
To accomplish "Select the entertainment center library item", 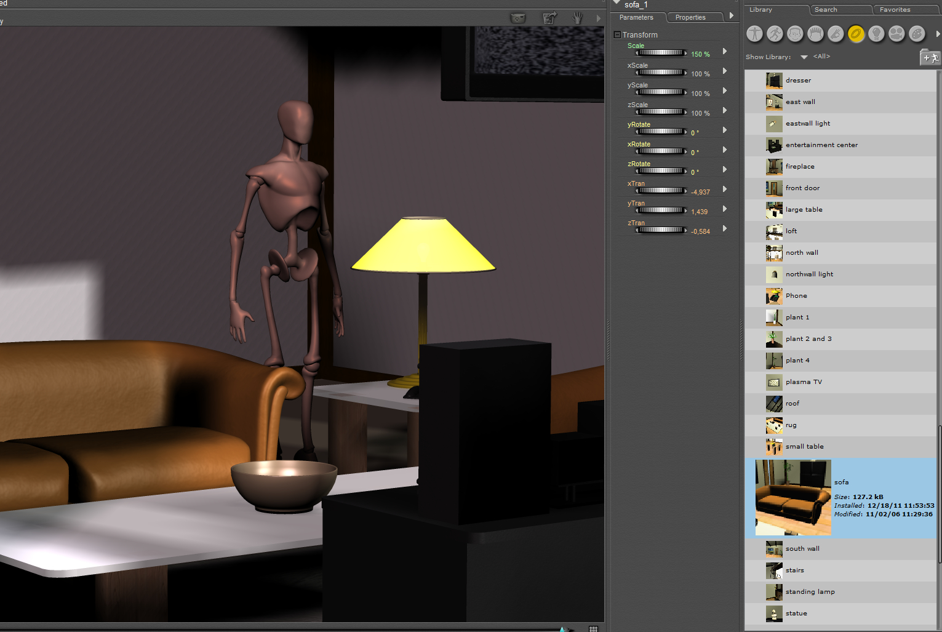I will (840, 145).
